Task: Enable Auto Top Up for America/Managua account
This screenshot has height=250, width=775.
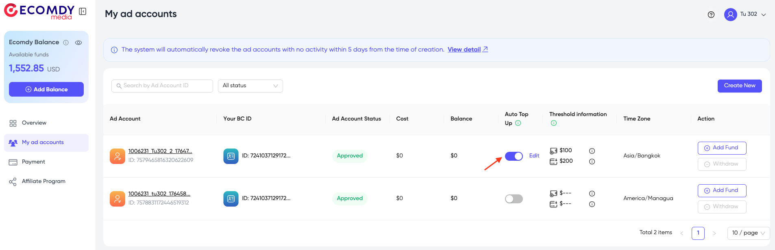Action: [514, 199]
